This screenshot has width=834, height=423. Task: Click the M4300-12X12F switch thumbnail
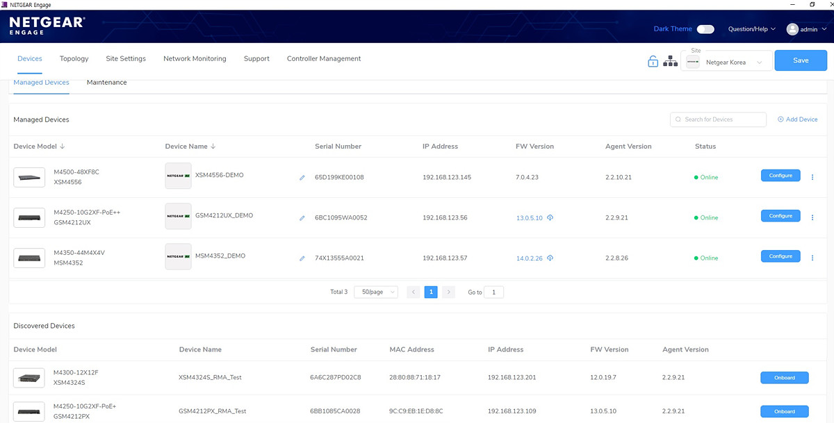(29, 378)
